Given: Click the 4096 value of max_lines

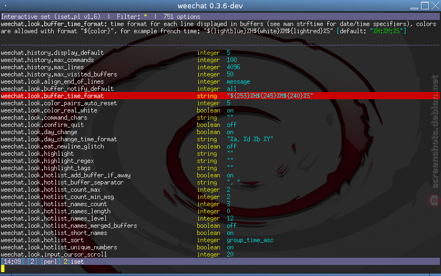Looking at the screenshot, I should tap(233, 67).
